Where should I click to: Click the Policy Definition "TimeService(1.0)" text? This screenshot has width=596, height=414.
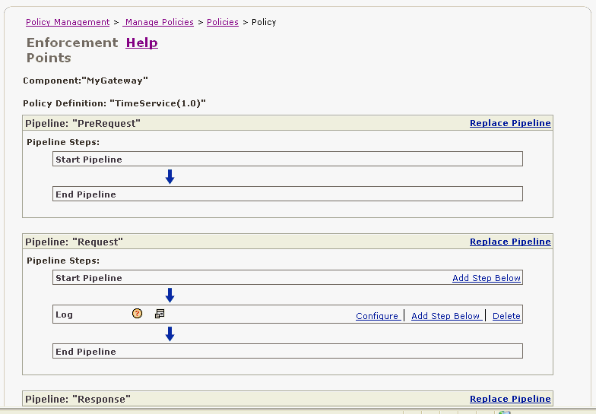(114, 103)
